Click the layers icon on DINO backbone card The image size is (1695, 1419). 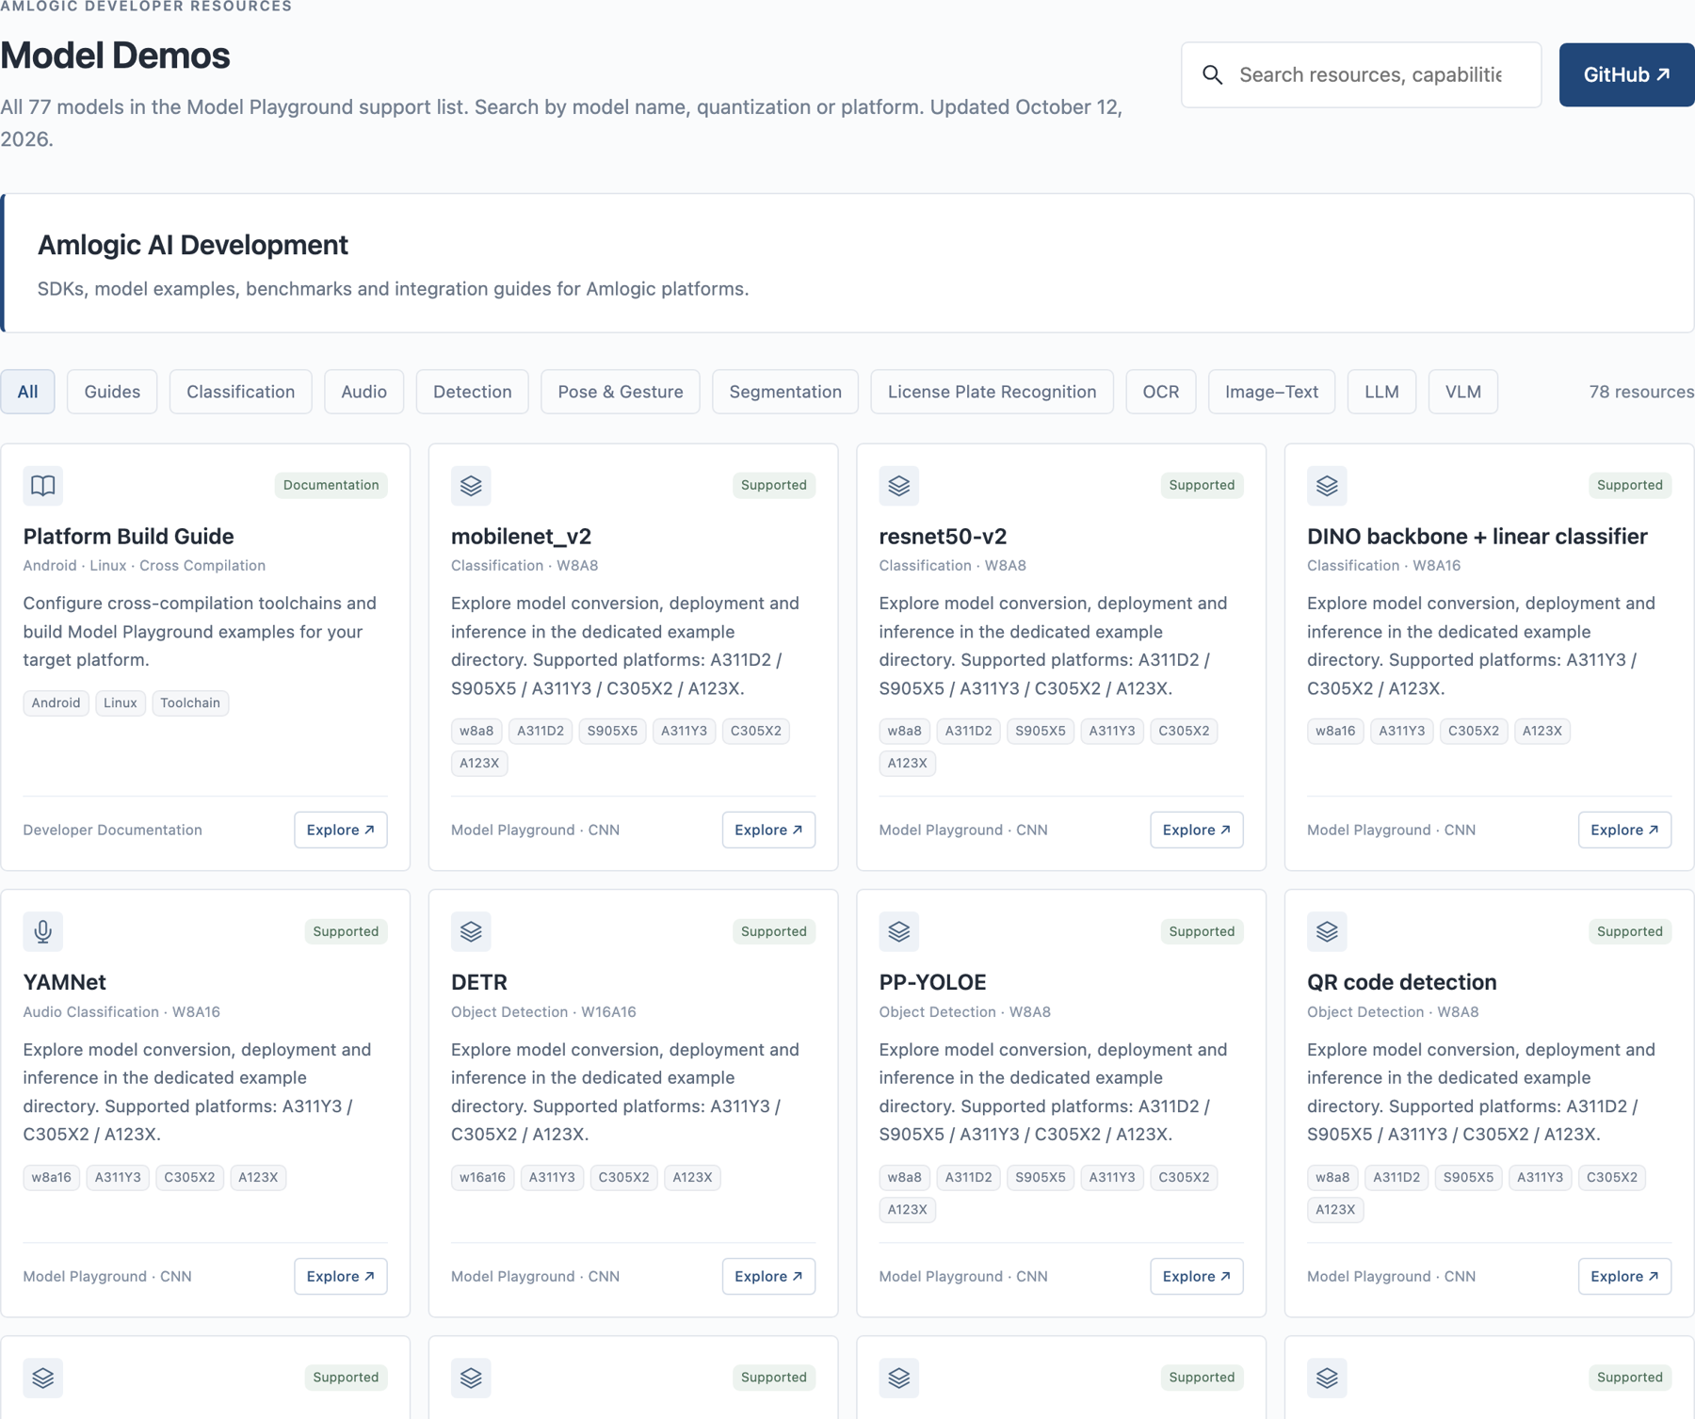coord(1327,486)
